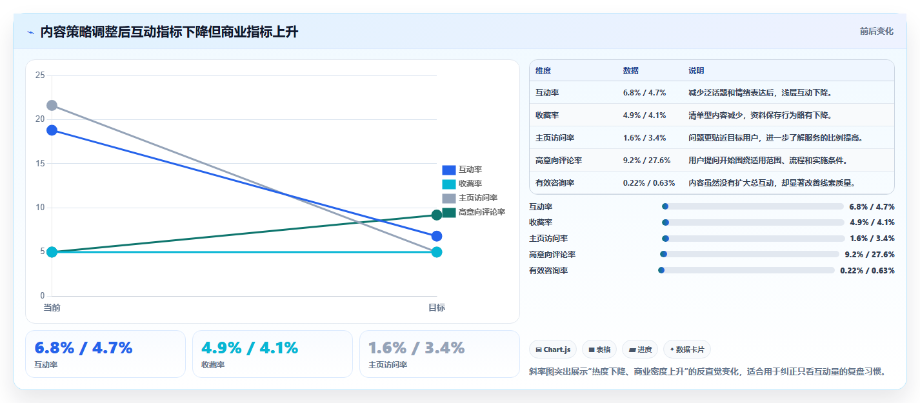Click 高意向评论率 green end point at 目标
This screenshot has height=403, width=920.
(x=437, y=215)
